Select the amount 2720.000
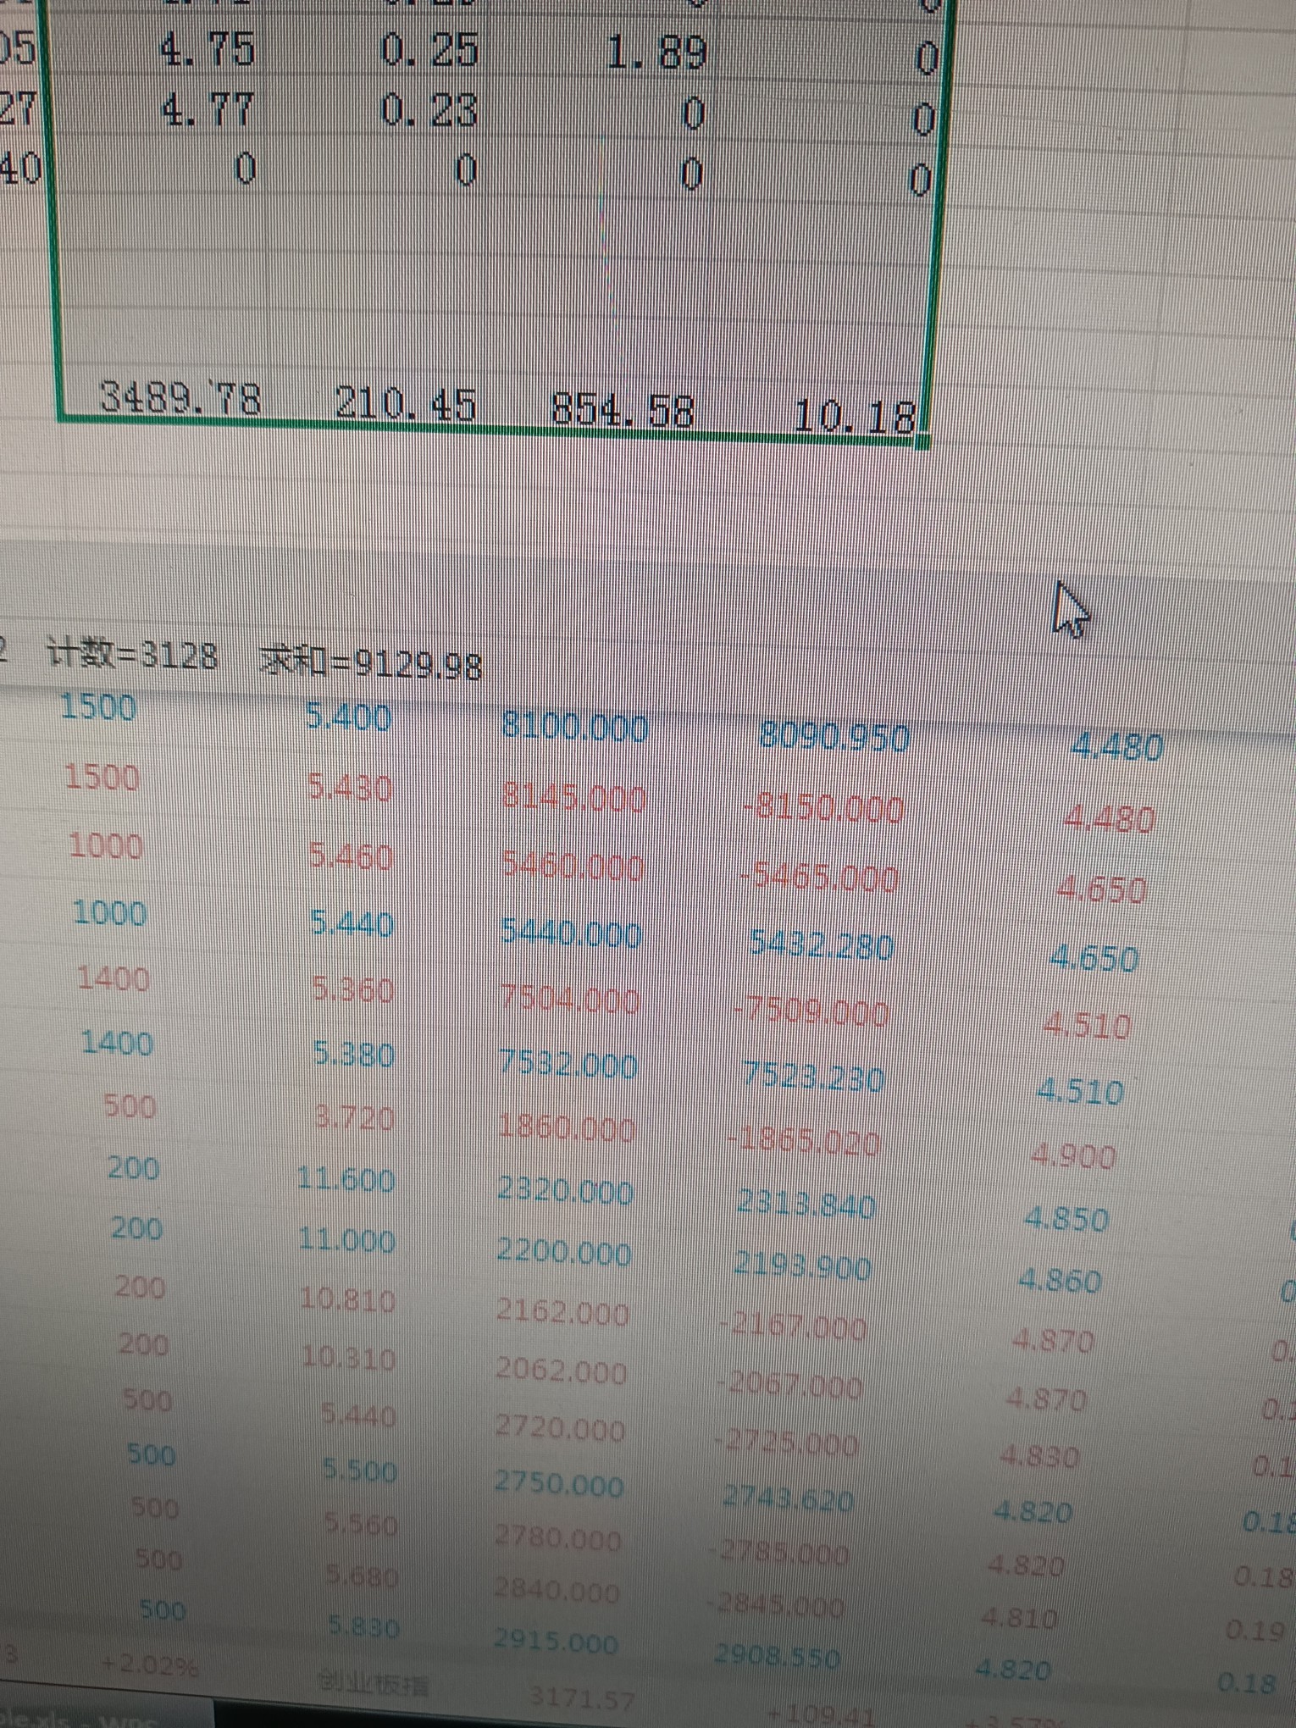 (x=561, y=1429)
